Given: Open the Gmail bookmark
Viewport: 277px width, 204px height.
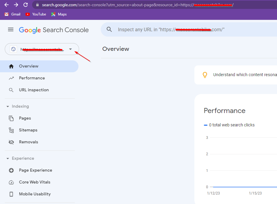Looking at the screenshot, I should 12,14.
